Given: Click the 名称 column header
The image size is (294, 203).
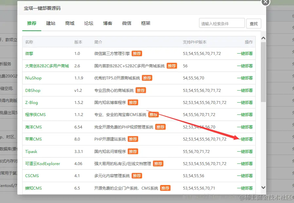Looking at the screenshot, I should tap(29, 42).
